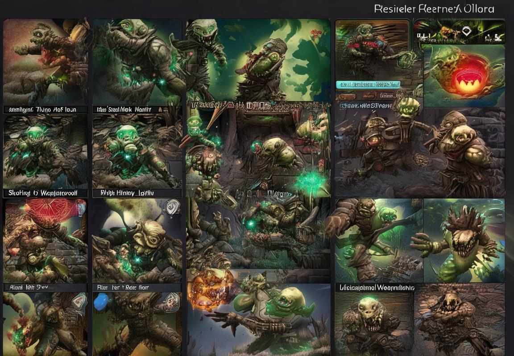Open the glowing red mouth thumbnail

[x=464, y=75]
